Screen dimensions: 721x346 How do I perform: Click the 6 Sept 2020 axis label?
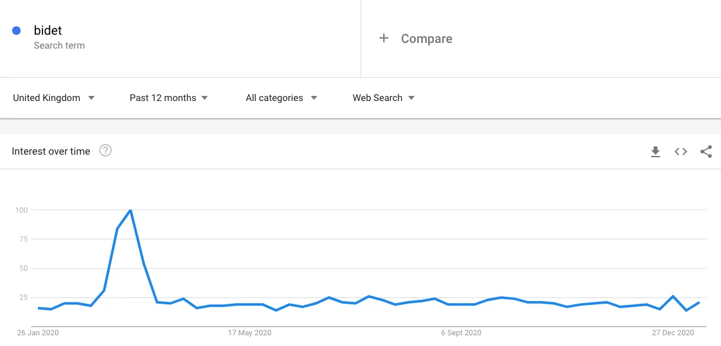tap(461, 333)
